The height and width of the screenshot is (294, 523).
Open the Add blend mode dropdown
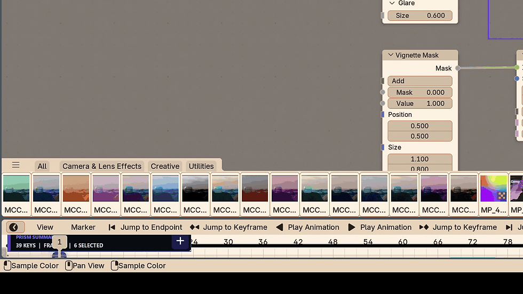[420, 81]
